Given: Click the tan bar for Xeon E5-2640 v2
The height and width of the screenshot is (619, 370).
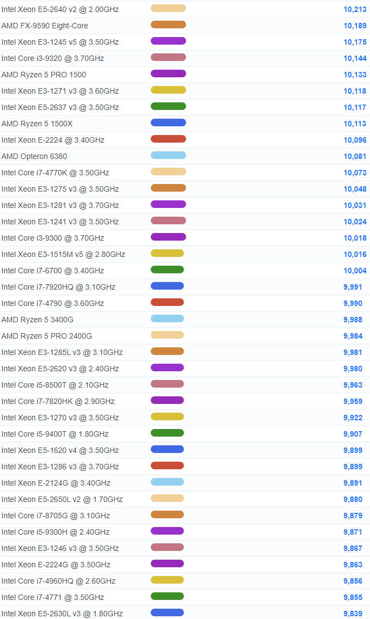Looking at the screenshot, I should click(169, 8).
